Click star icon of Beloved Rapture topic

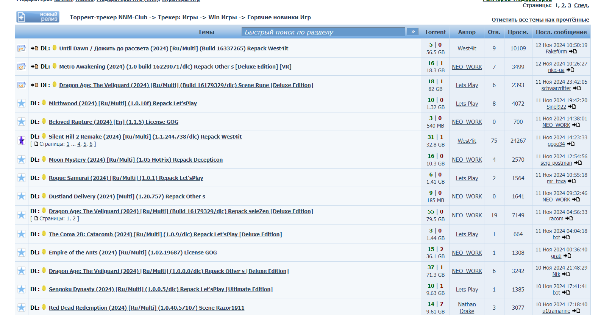click(22, 122)
